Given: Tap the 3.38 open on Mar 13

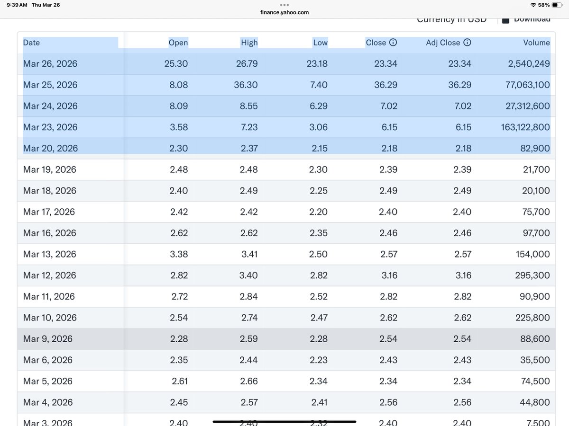Looking at the screenshot, I should [x=179, y=254].
